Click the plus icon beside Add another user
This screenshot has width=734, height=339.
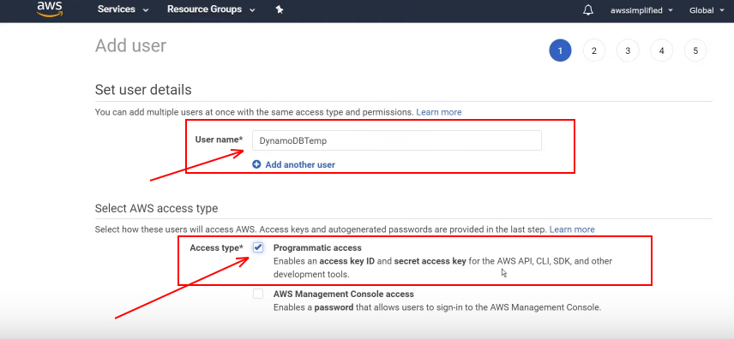[256, 164]
